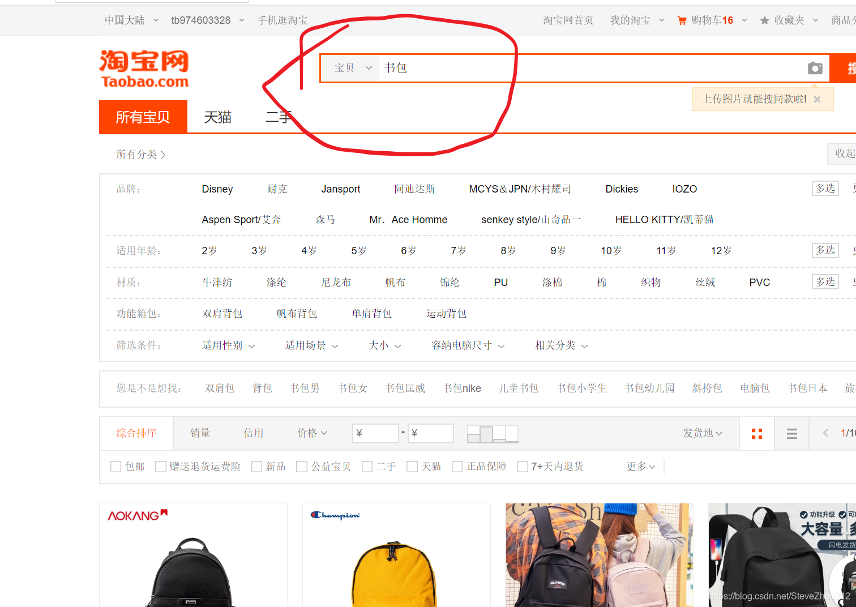Click 多选 in the material row

825,282
